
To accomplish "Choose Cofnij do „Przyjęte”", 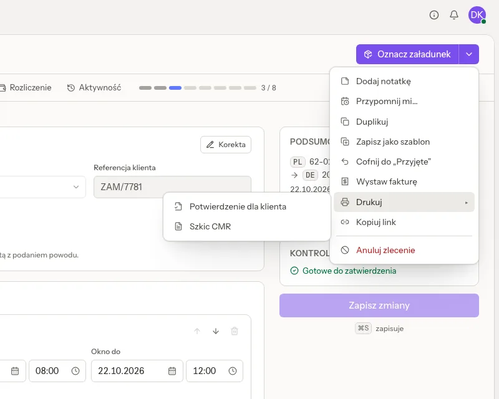I will [404, 161].
